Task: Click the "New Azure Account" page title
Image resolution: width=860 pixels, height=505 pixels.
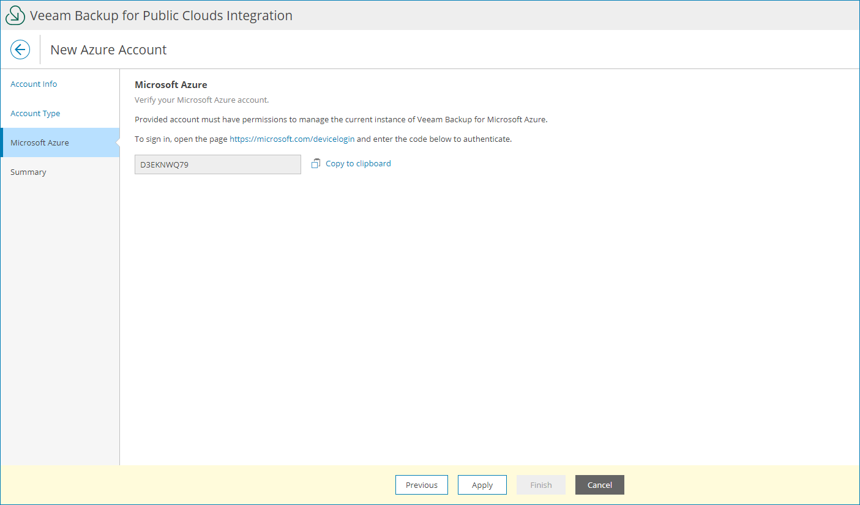Action: click(x=108, y=50)
